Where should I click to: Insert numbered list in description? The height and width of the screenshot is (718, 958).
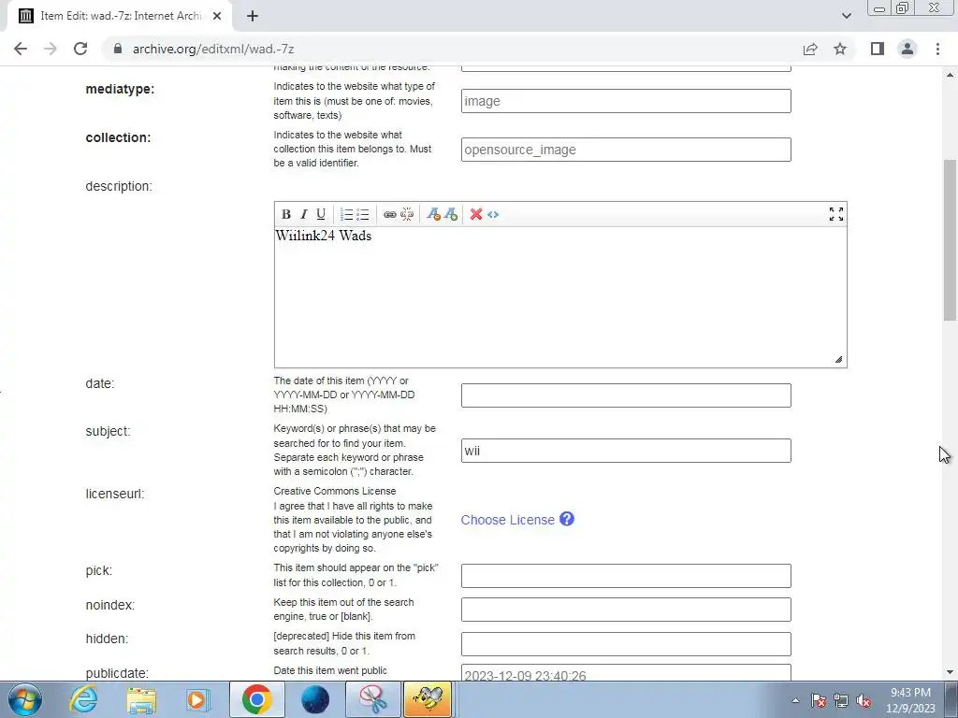(346, 214)
